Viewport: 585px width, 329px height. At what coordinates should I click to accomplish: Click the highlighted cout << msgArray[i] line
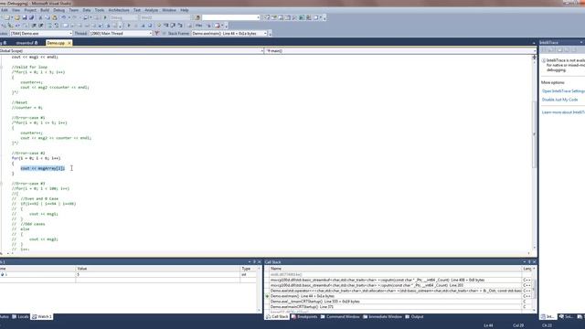tap(43, 168)
